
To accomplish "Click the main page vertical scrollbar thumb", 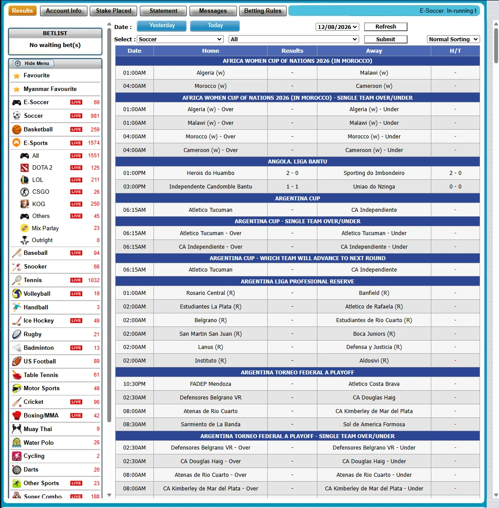I will click(496, 45).
